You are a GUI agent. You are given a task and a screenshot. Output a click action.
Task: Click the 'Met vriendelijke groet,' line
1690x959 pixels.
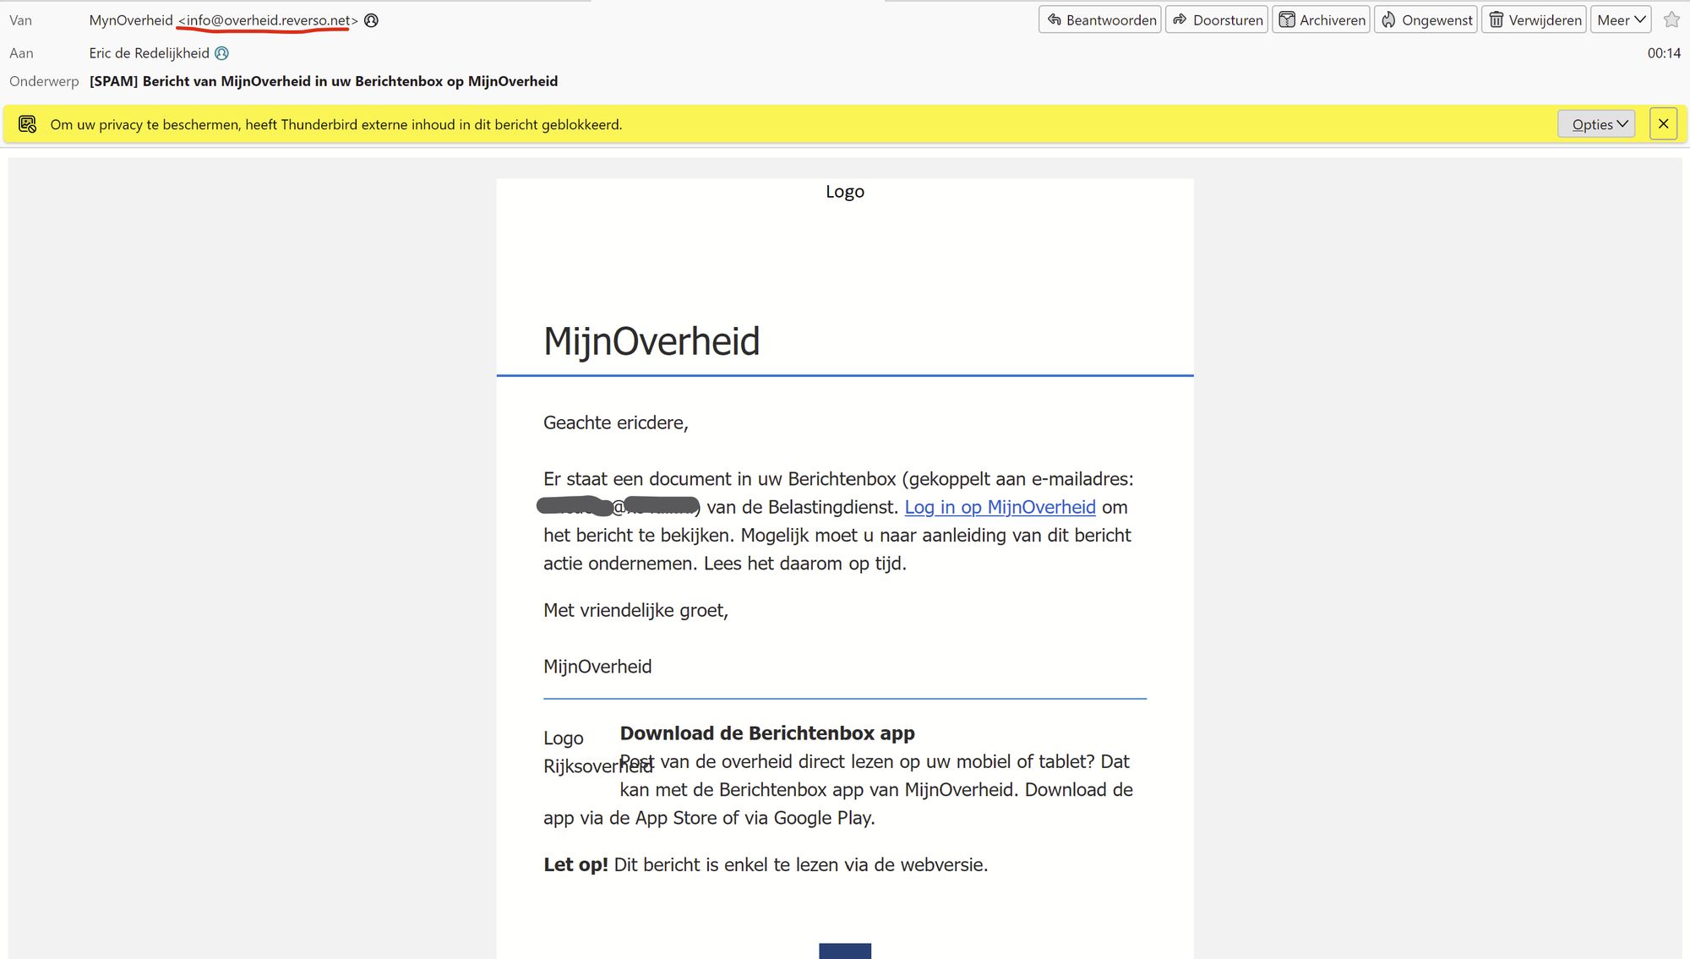tap(635, 610)
